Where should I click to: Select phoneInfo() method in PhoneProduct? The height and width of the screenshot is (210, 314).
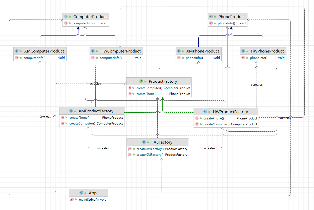coord(226,23)
